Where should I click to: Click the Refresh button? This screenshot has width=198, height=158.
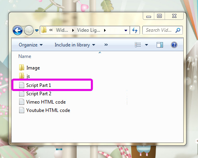135,30
